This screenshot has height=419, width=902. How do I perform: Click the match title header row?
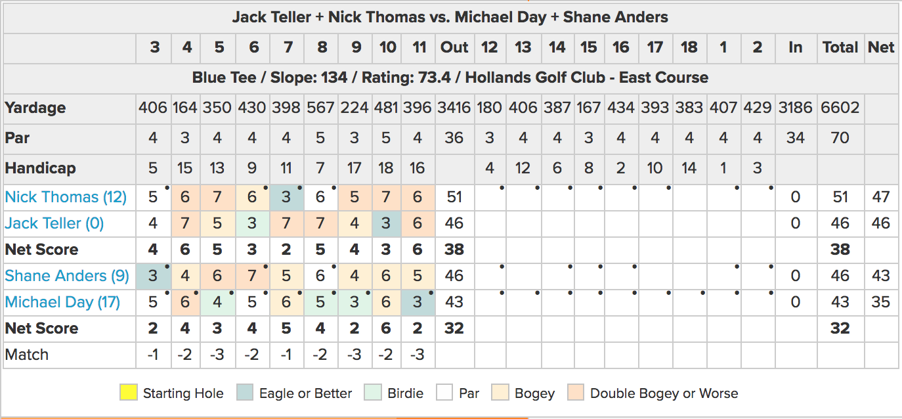pyautogui.click(x=450, y=18)
